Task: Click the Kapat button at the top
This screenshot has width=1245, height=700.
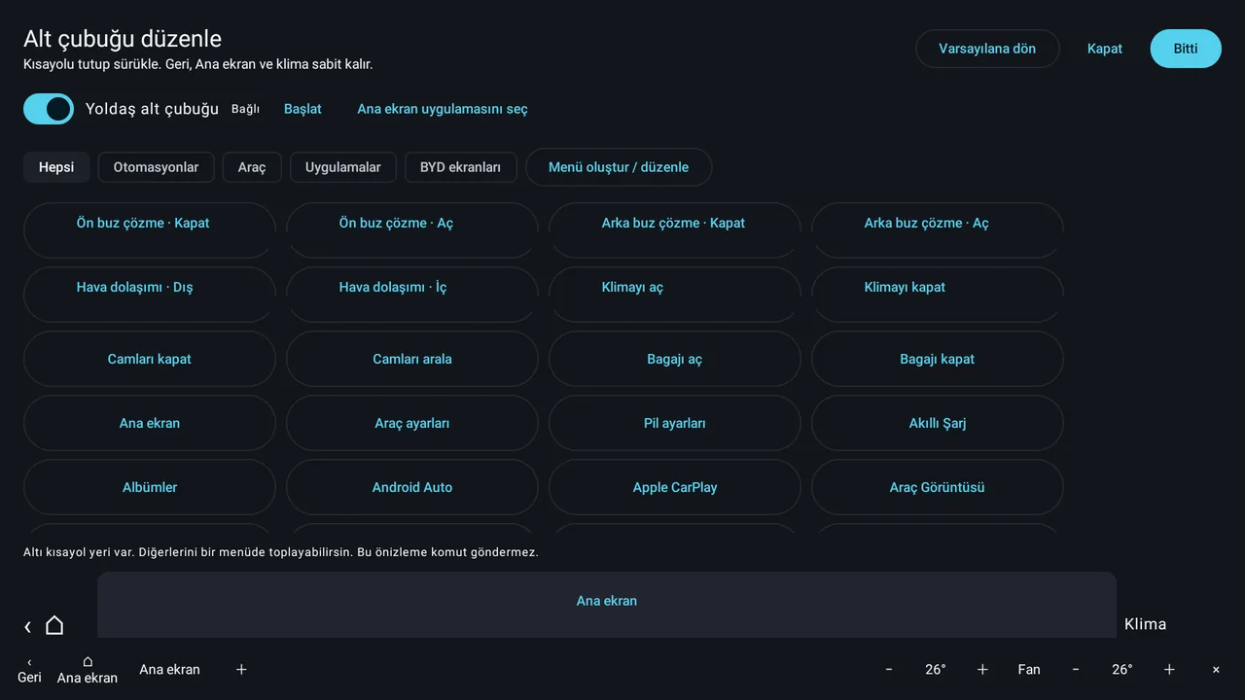Action: tap(1105, 49)
